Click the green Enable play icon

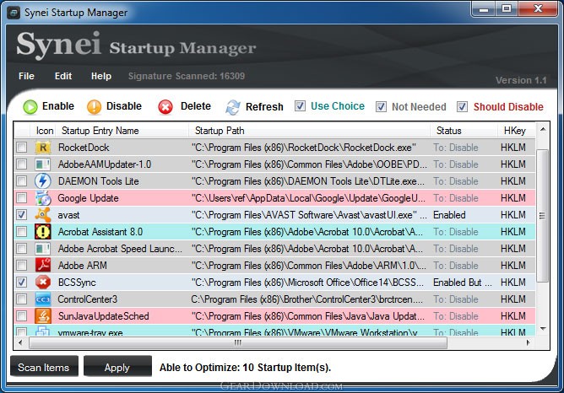[30, 107]
